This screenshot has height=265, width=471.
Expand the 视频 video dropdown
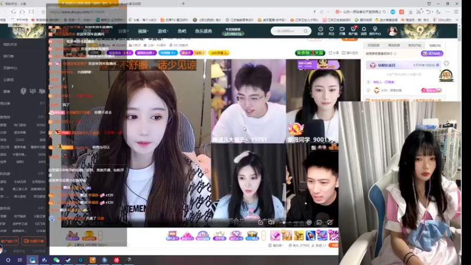click(143, 31)
